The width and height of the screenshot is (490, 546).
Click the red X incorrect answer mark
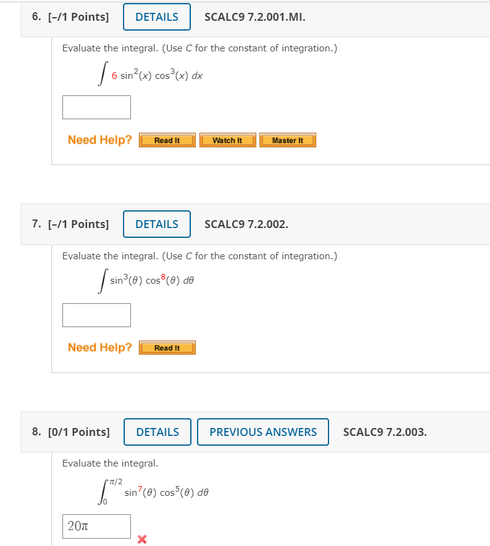[141, 539]
